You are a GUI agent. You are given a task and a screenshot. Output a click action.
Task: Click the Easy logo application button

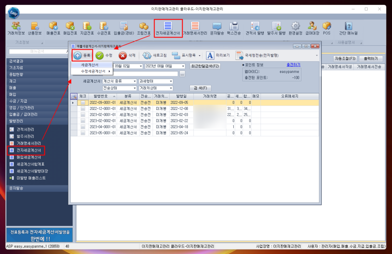pyautogui.click(x=13, y=13)
